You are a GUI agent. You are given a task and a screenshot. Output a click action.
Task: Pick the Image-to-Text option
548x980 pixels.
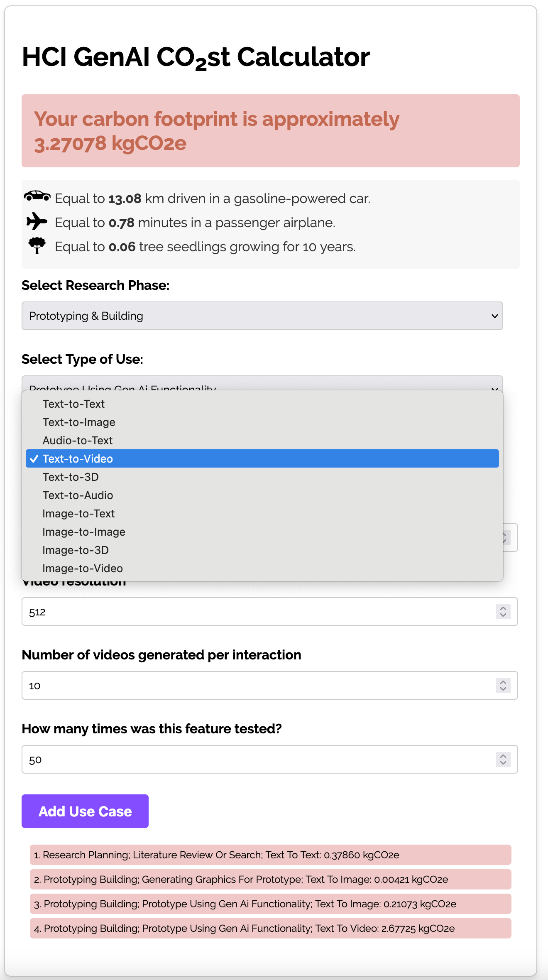pyautogui.click(x=78, y=514)
